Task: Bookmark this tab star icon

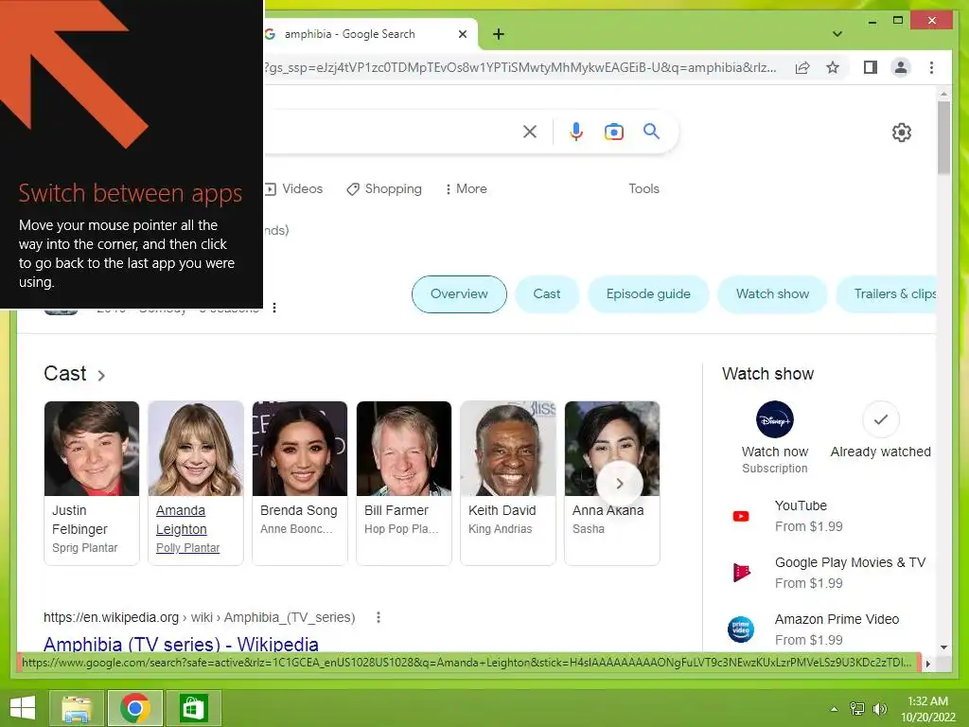Action: [x=833, y=67]
